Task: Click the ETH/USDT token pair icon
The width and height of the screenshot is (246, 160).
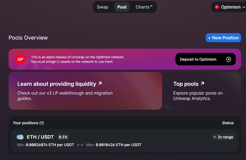Action: [x=20, y=137]
